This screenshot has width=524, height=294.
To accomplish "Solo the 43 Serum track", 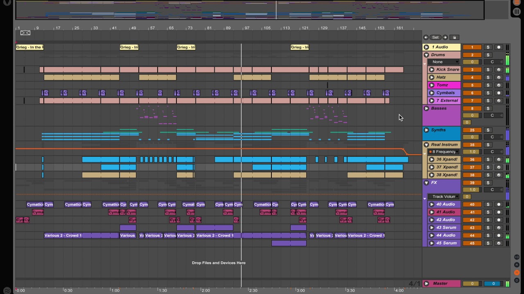I will click(x=488, y=227).
